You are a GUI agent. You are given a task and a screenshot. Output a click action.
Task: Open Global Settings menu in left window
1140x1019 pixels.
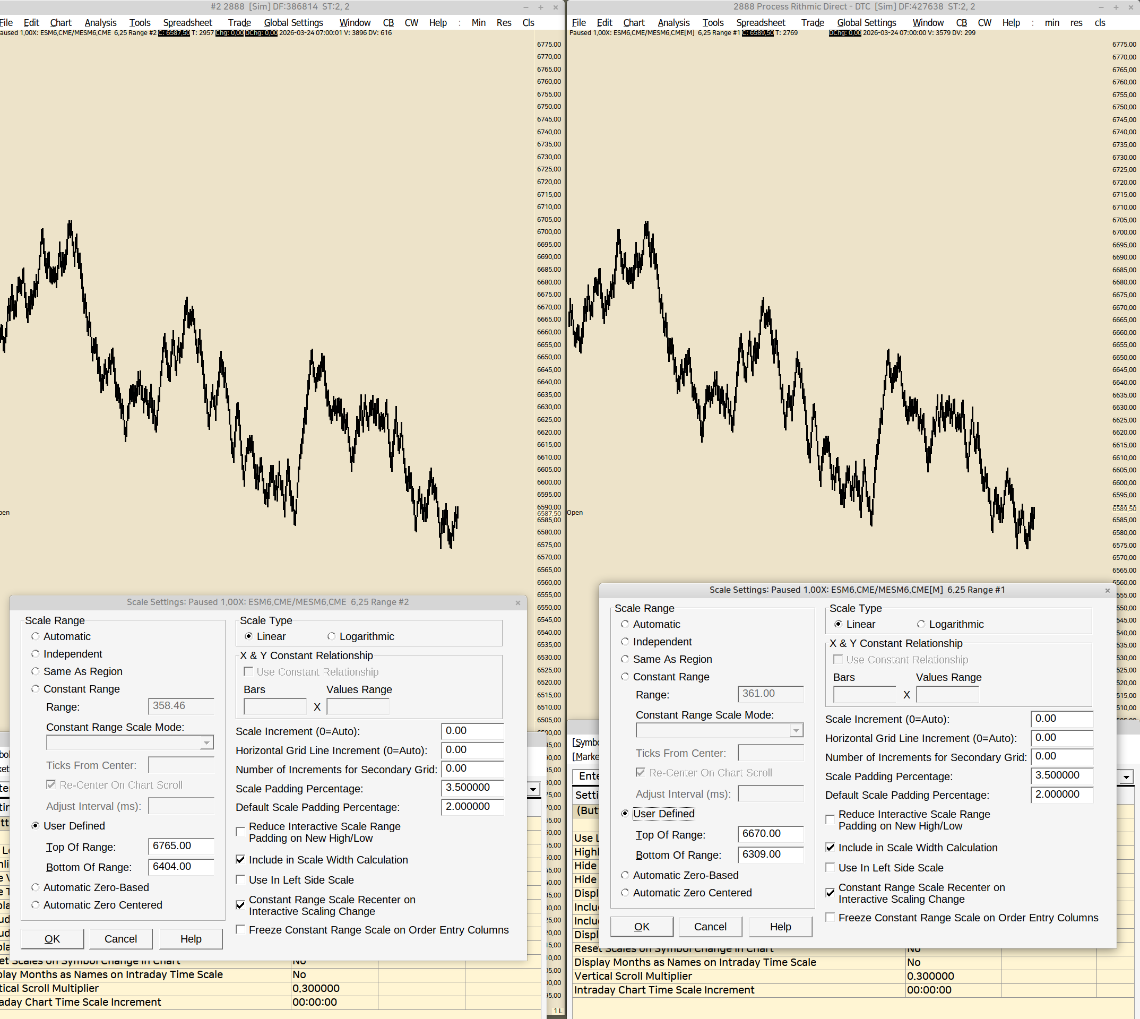click(293, 22)
